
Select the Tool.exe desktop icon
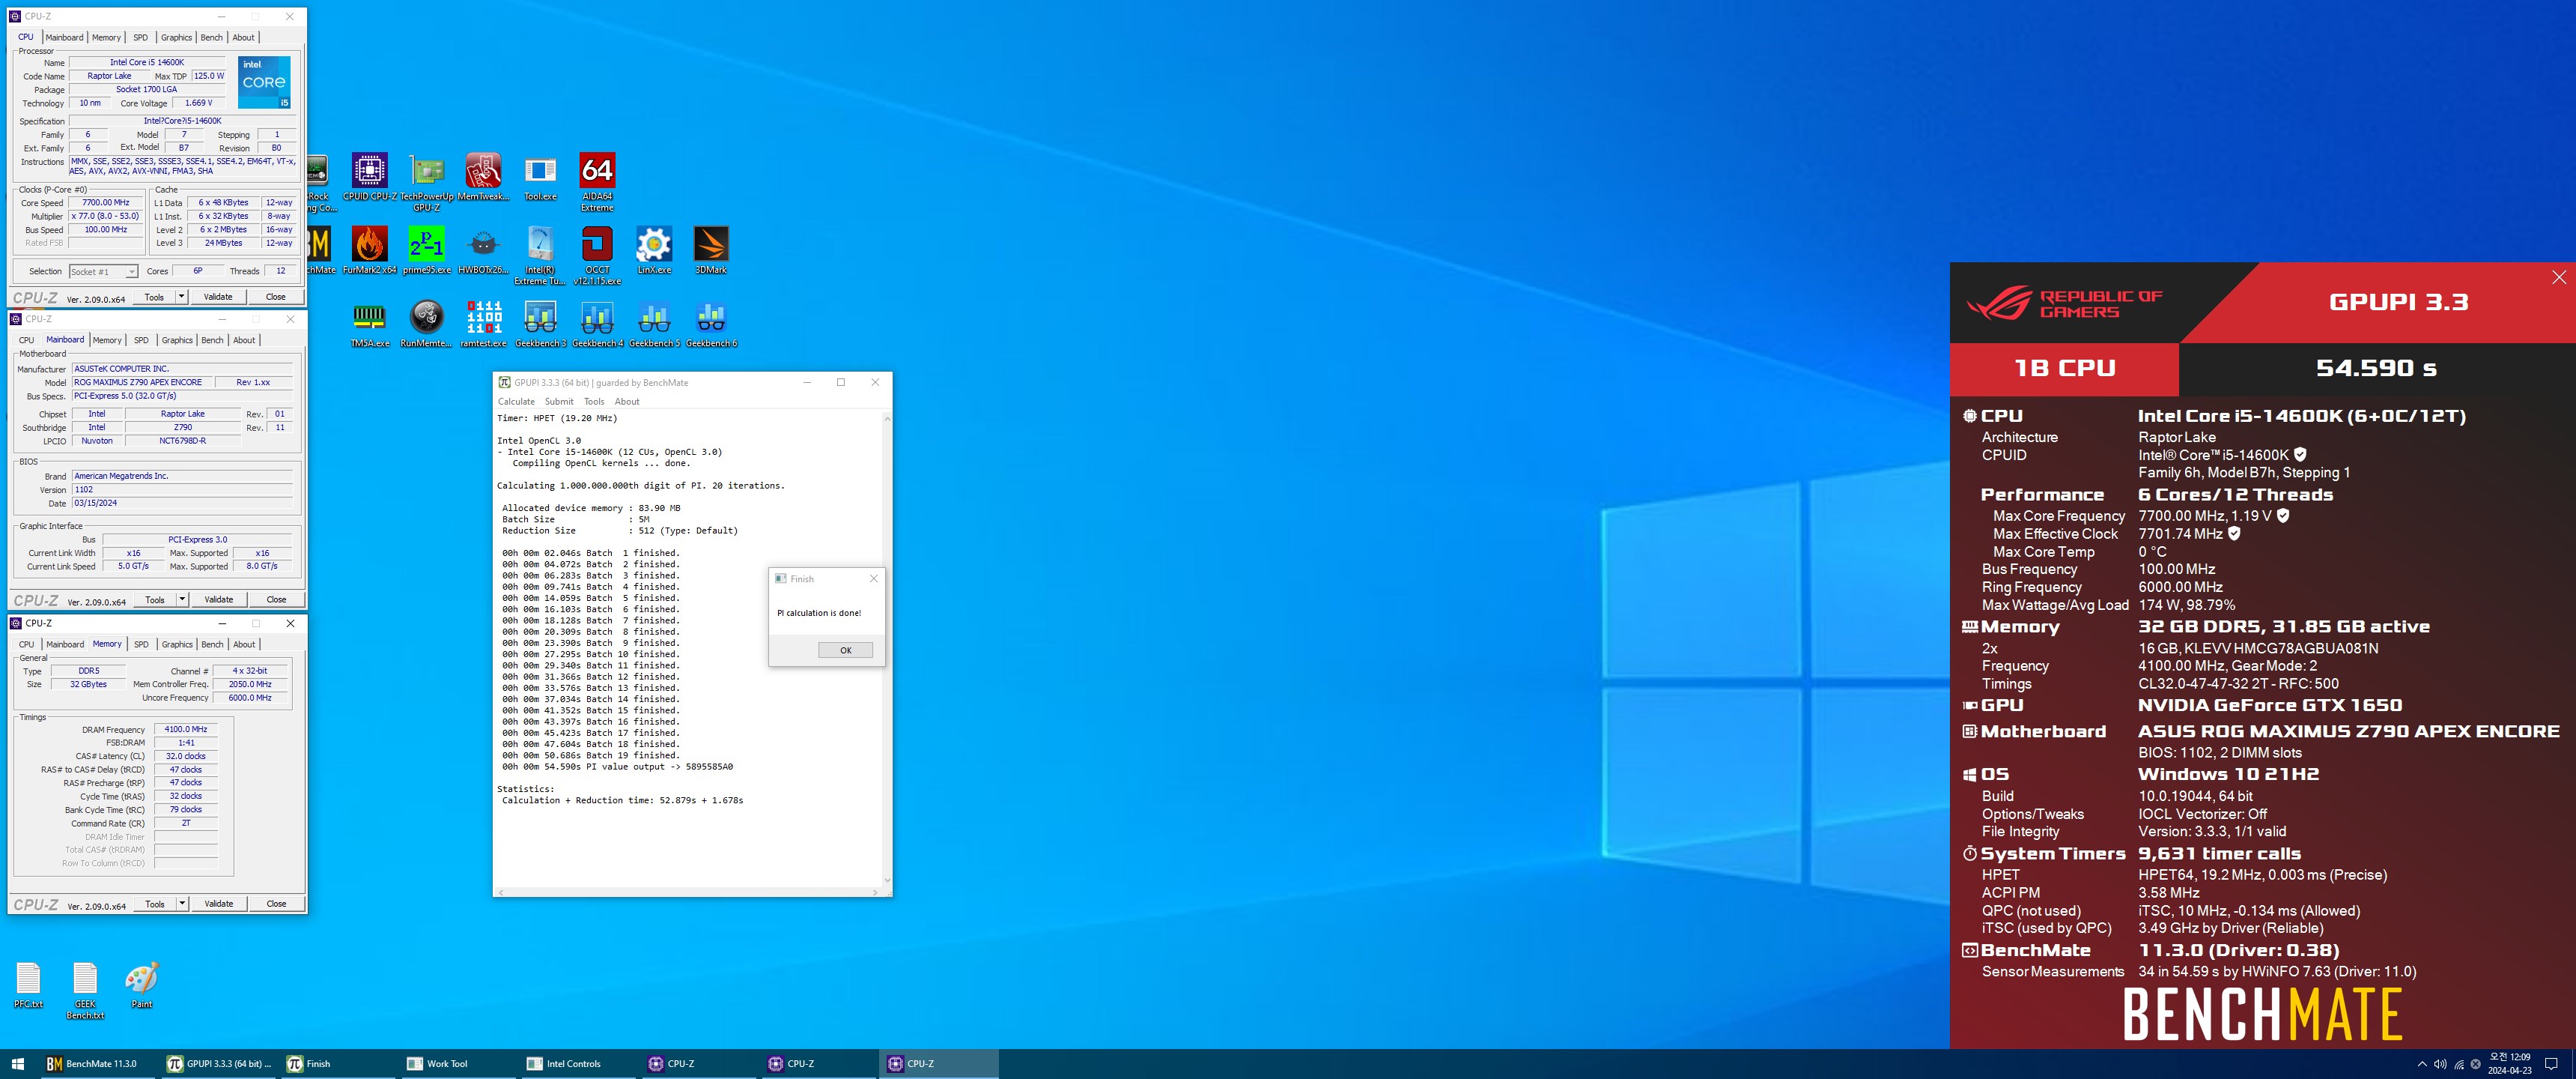540,177
